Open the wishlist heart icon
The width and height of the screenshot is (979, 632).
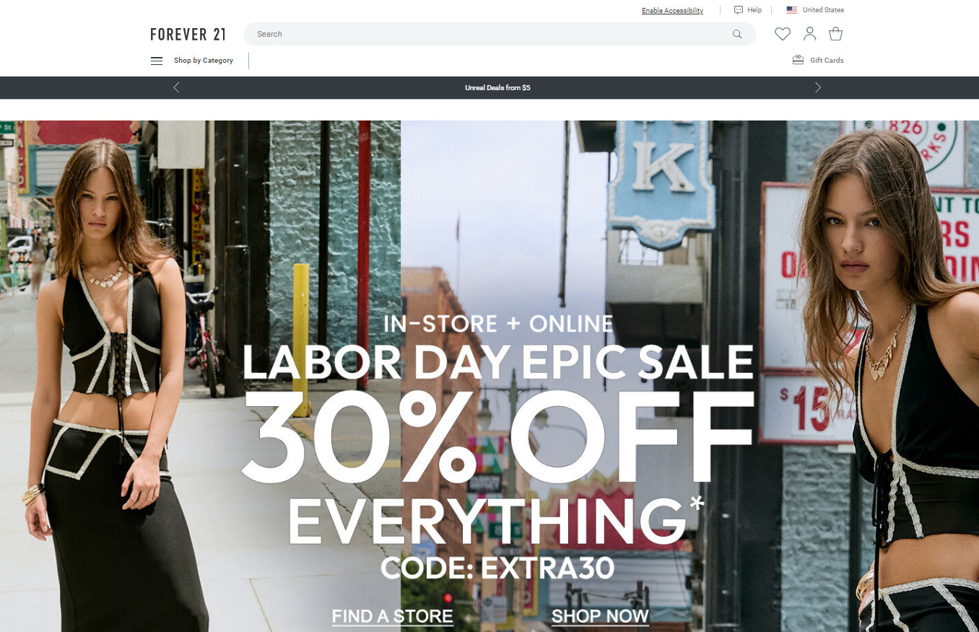[x=783, y=34]
